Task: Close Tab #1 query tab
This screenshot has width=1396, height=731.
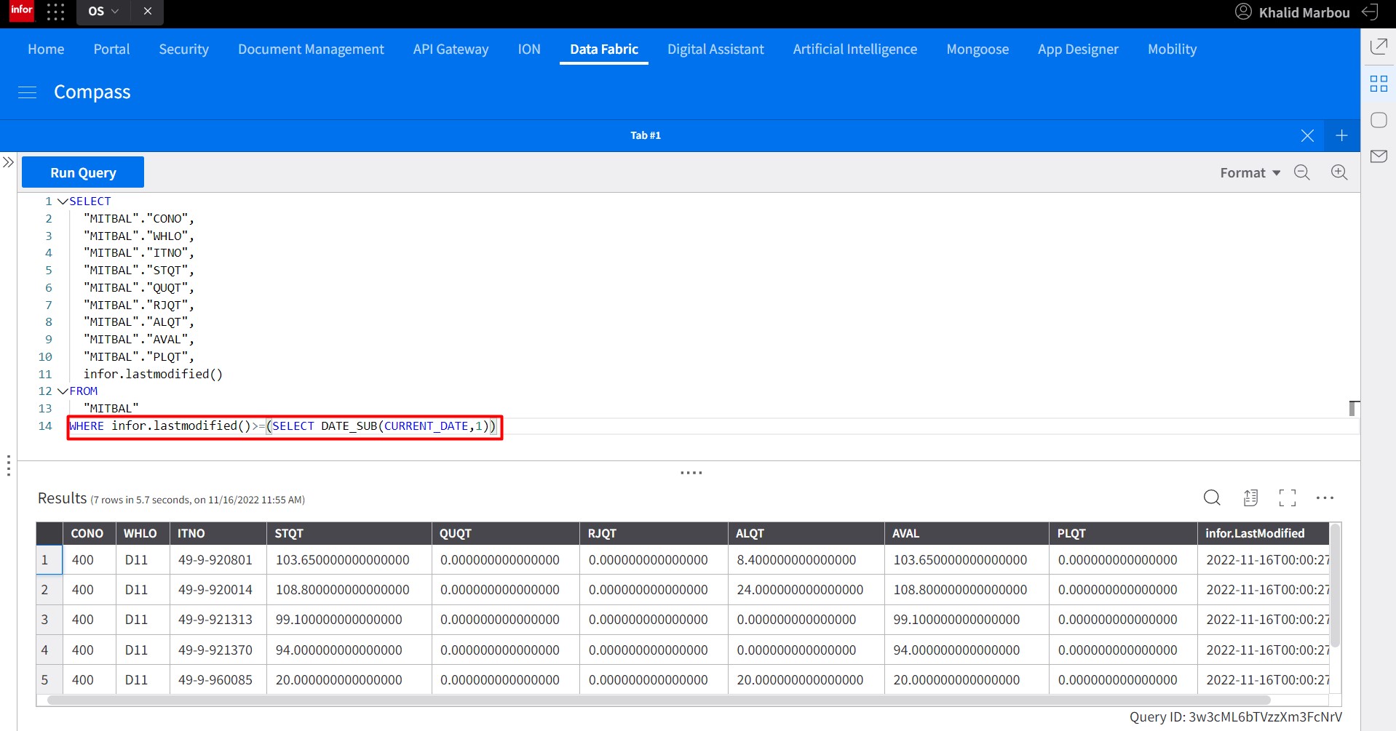Action: click(x=1307, y=136)
